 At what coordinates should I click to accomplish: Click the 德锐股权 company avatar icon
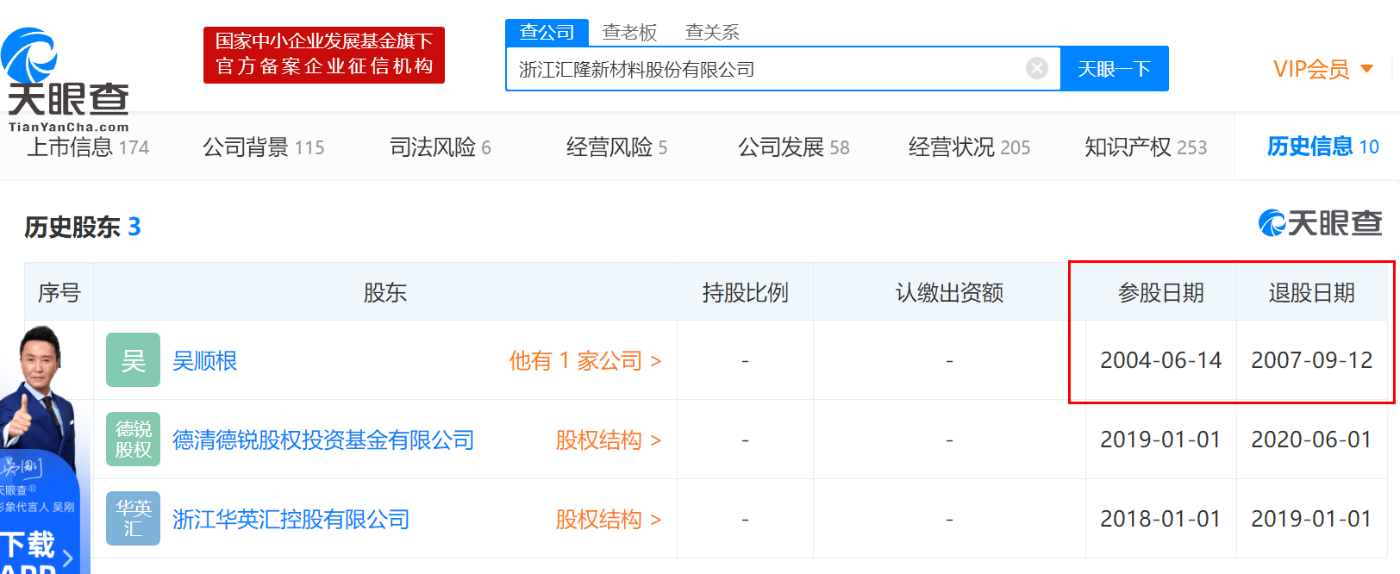[133, 440]
